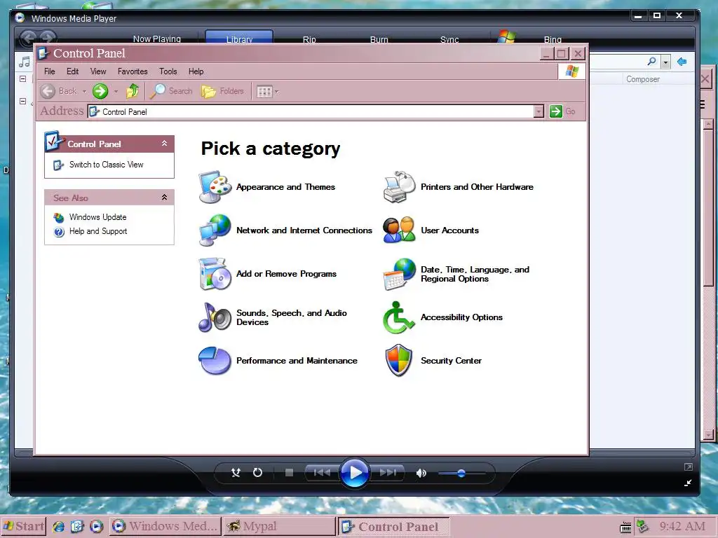Image resolution: width=718 pixels, height=538 pixels.
Task: Switch to Windows Media Player taskbar button
Action: 165,527
